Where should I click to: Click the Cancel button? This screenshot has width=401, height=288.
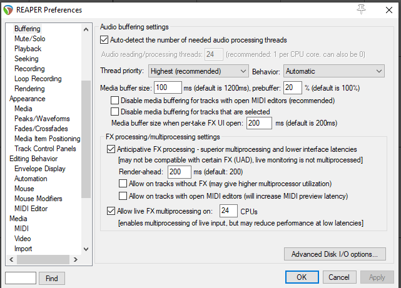[339, 277]
